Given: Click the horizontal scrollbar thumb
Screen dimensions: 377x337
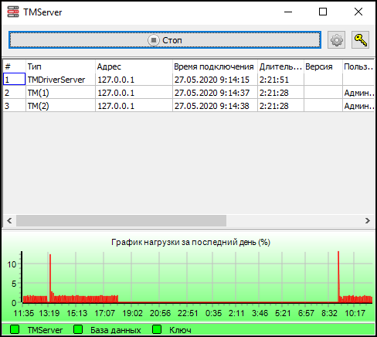Looking at the screenshot, I should [x=121, y=220].
